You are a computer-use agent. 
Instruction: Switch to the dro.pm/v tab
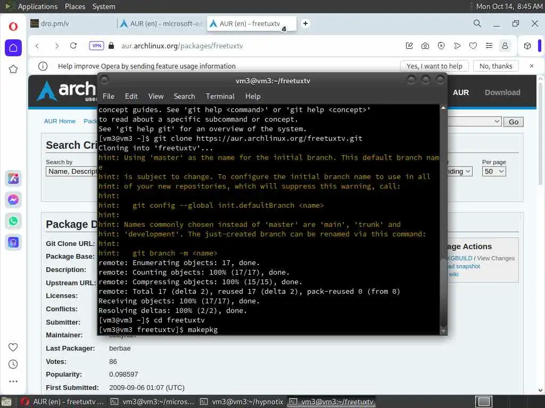(x=71, y=23)
